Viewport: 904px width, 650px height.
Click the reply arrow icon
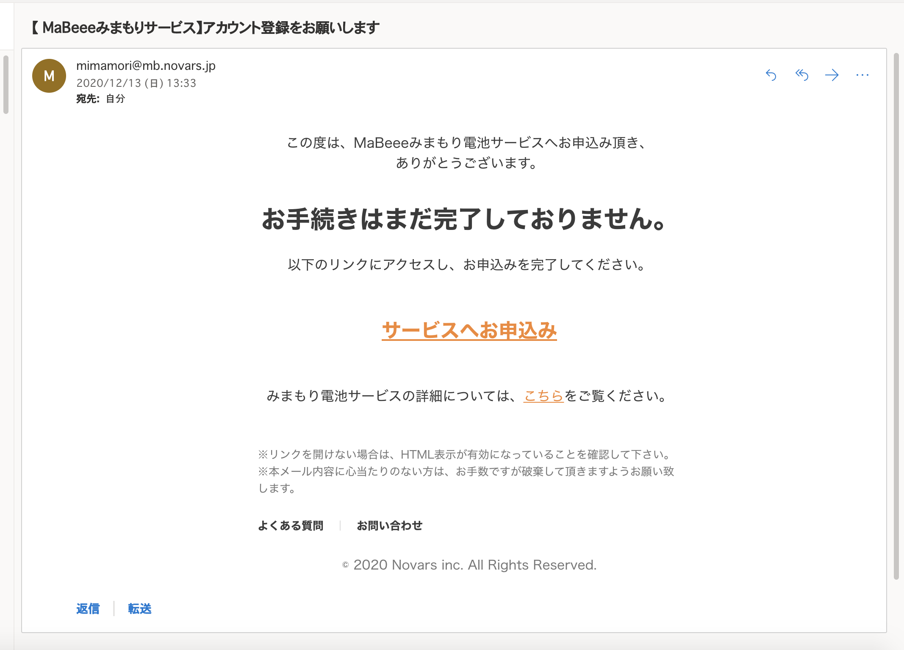[771, 75]
